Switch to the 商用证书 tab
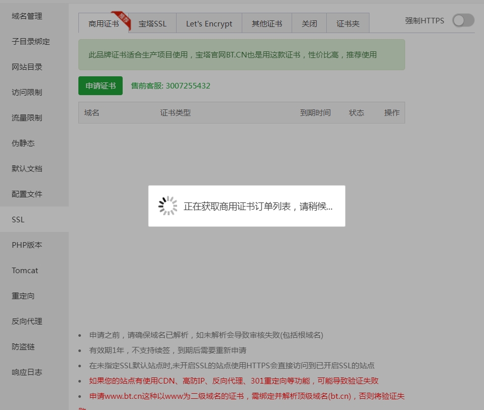The width and height of the screenshot is (484, 410). (x=103, y=23)
